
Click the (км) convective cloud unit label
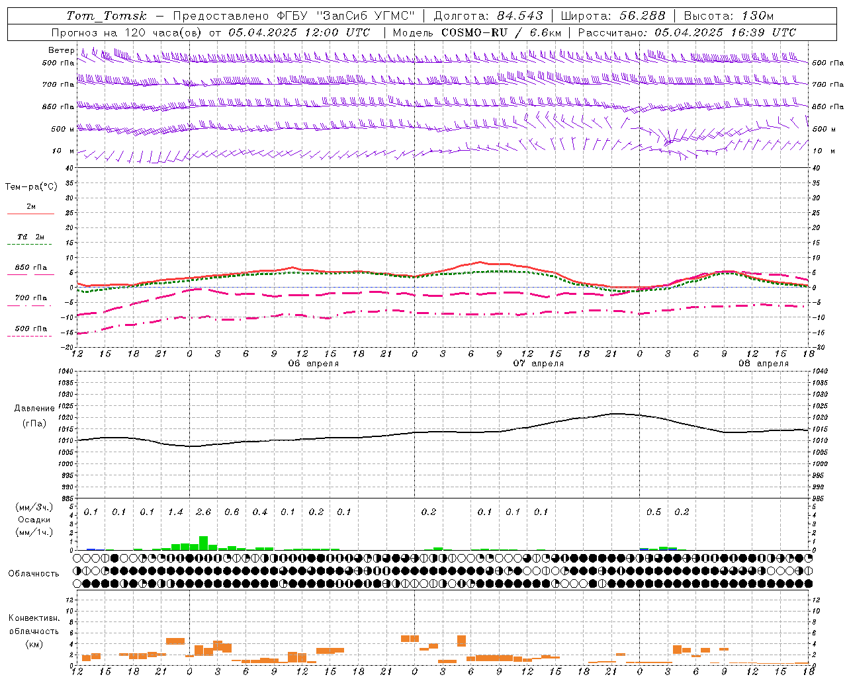[x=34, y=644]
